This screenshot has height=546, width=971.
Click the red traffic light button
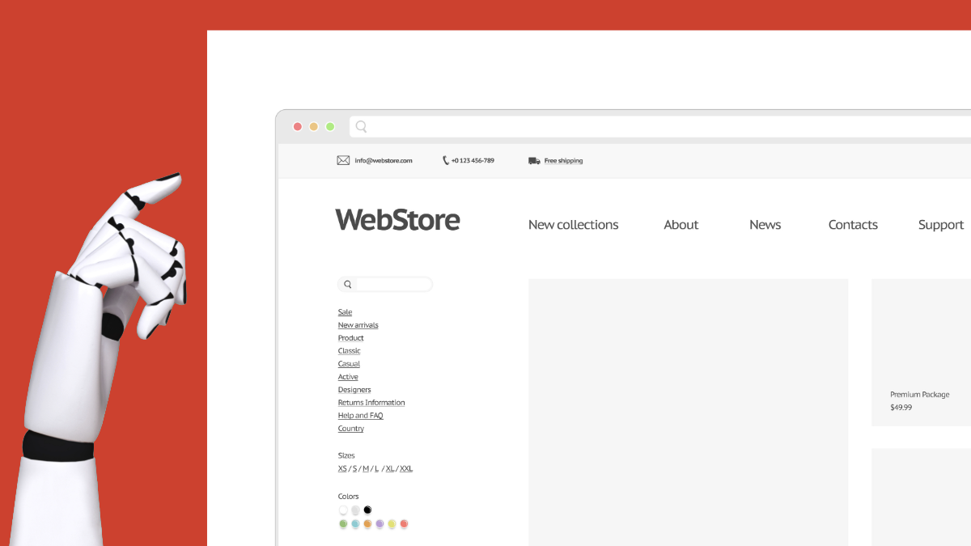298,126
